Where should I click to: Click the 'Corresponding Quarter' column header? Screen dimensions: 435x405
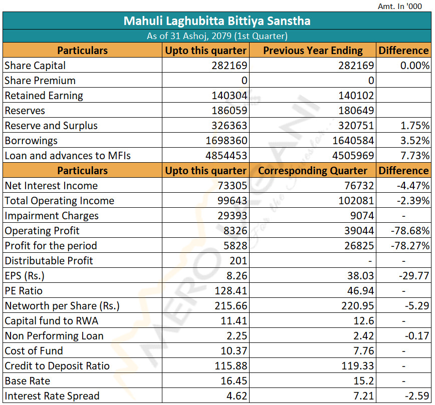(313, 171)
